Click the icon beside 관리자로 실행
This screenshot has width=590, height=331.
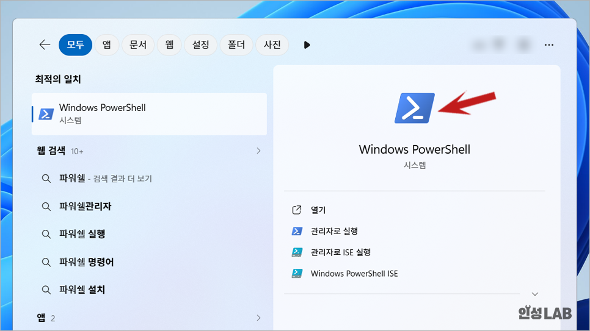[x=297, y=231]
